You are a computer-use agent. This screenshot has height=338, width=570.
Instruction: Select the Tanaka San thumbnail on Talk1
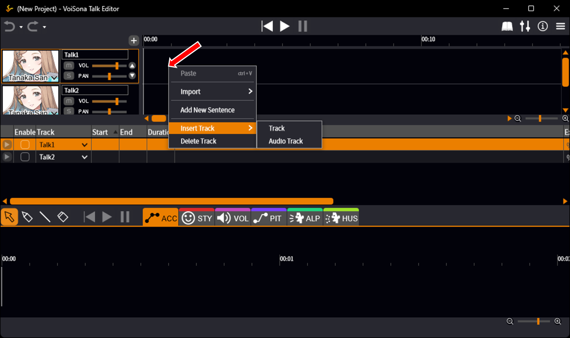[31, 66]
